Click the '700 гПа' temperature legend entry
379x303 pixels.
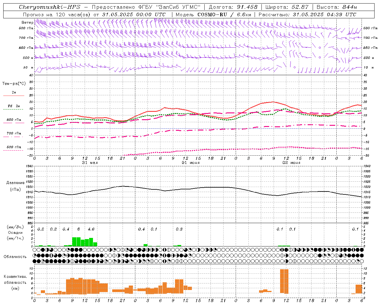14,133
